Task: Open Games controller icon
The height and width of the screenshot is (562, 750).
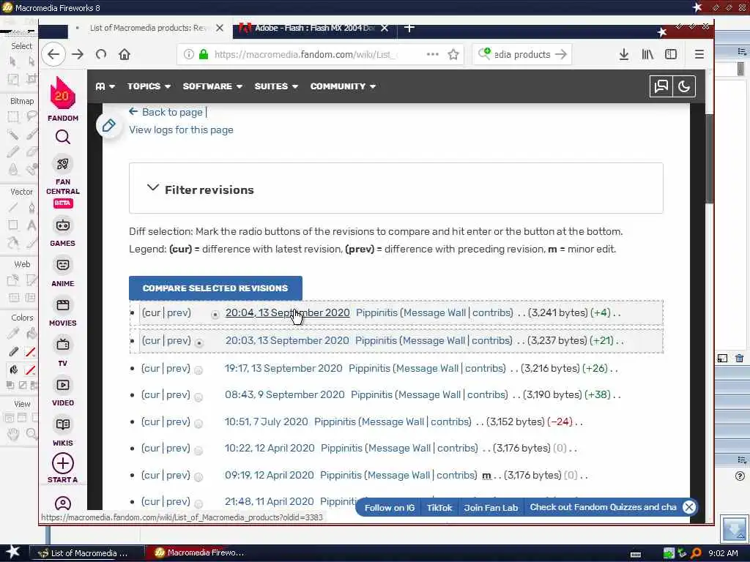Action: (x=63, y=225)
